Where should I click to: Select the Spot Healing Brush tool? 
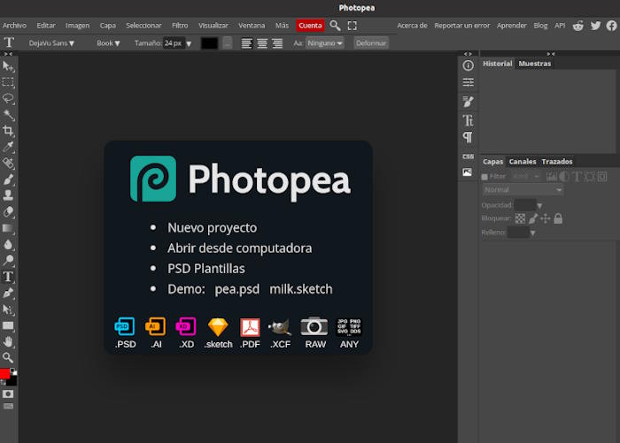pyautogui.click(x=8, y=163)
